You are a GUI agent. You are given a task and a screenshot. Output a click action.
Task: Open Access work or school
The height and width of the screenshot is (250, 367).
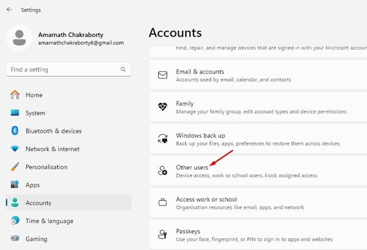point(258,202)
